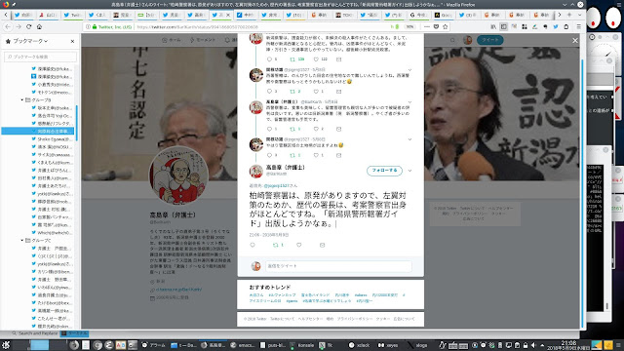Reply to the main tweet via the speech bubble
Screen dimensions: 624x351
[x=253, y=245]
